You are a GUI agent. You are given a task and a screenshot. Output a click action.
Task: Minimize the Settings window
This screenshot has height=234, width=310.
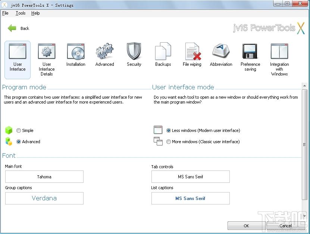(x=278, y=4)
